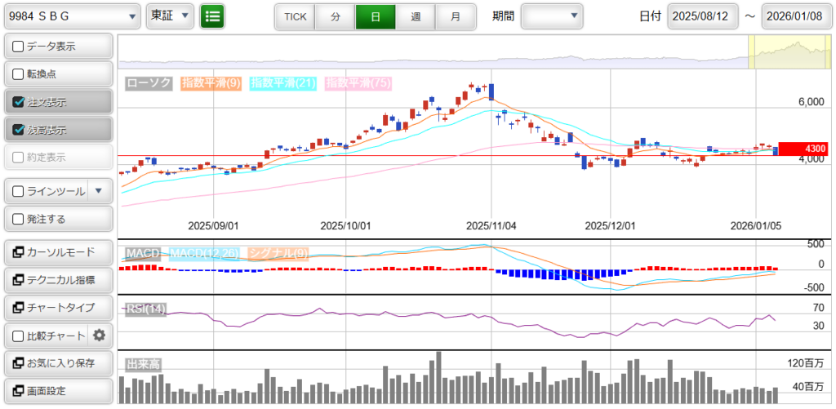The image size is (836, 409).
Task: Open お気に入り保存 dialog
Action: pyautogui.click(x=57, y=362)
